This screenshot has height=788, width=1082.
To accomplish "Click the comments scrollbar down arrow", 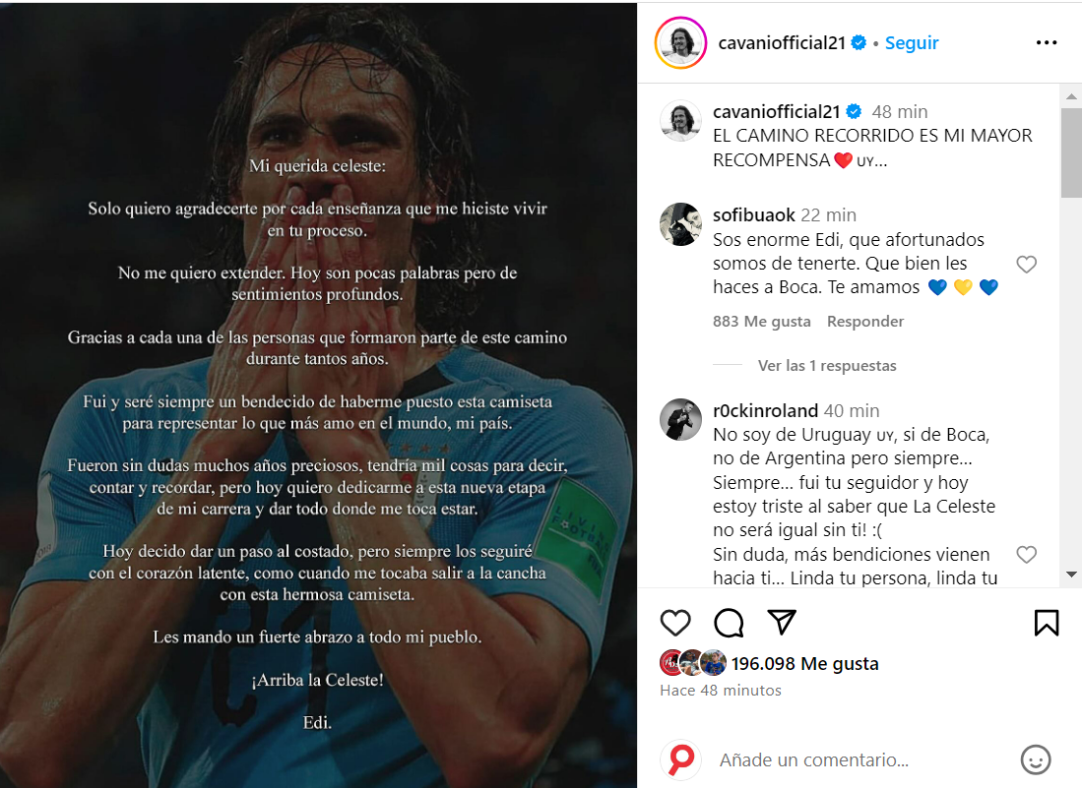I will pos(1071,575).
